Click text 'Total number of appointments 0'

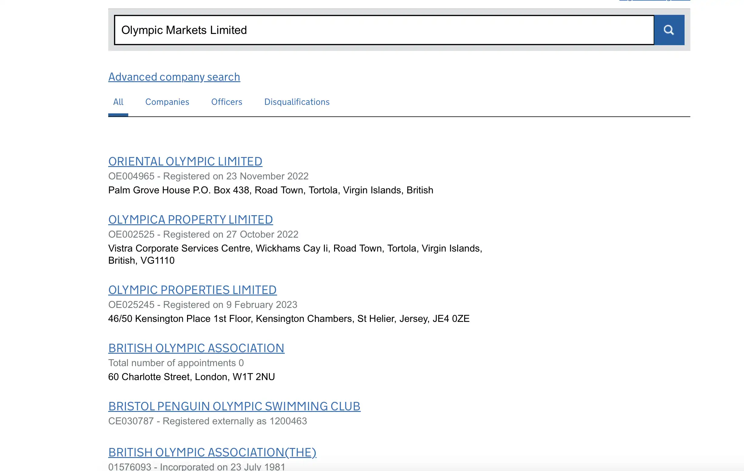pyautogui.click(x=176, y=363)
